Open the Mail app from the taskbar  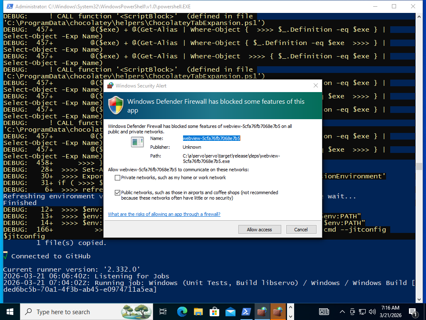[x=230, y=312]
